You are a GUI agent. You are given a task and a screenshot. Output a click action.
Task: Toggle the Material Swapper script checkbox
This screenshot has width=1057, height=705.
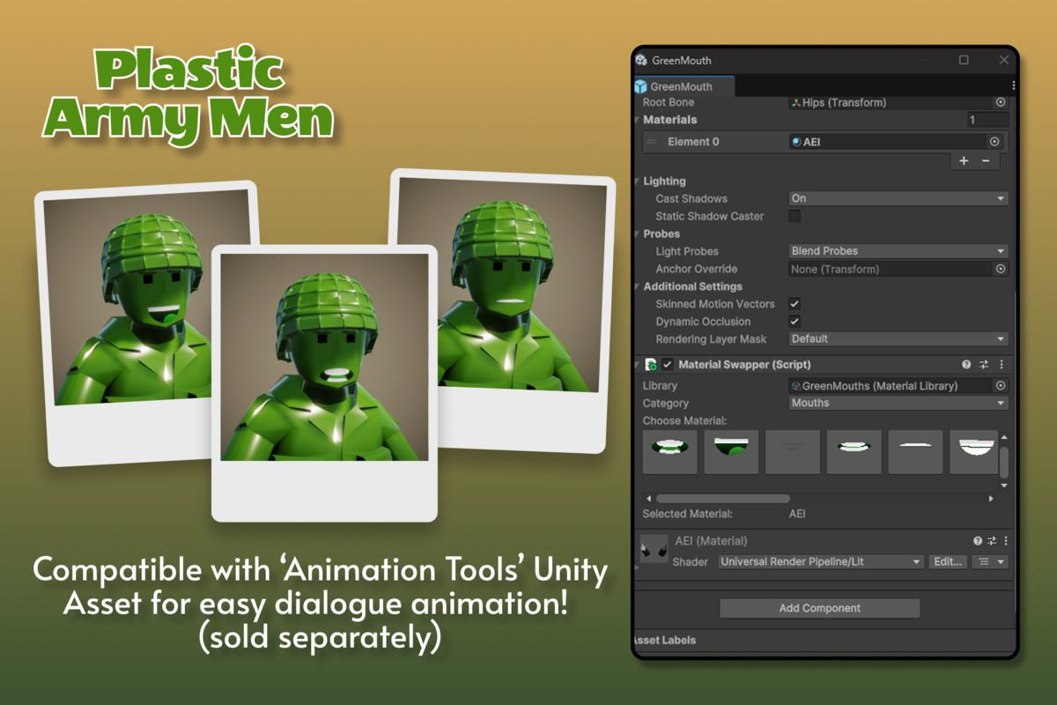coord(667,364)
